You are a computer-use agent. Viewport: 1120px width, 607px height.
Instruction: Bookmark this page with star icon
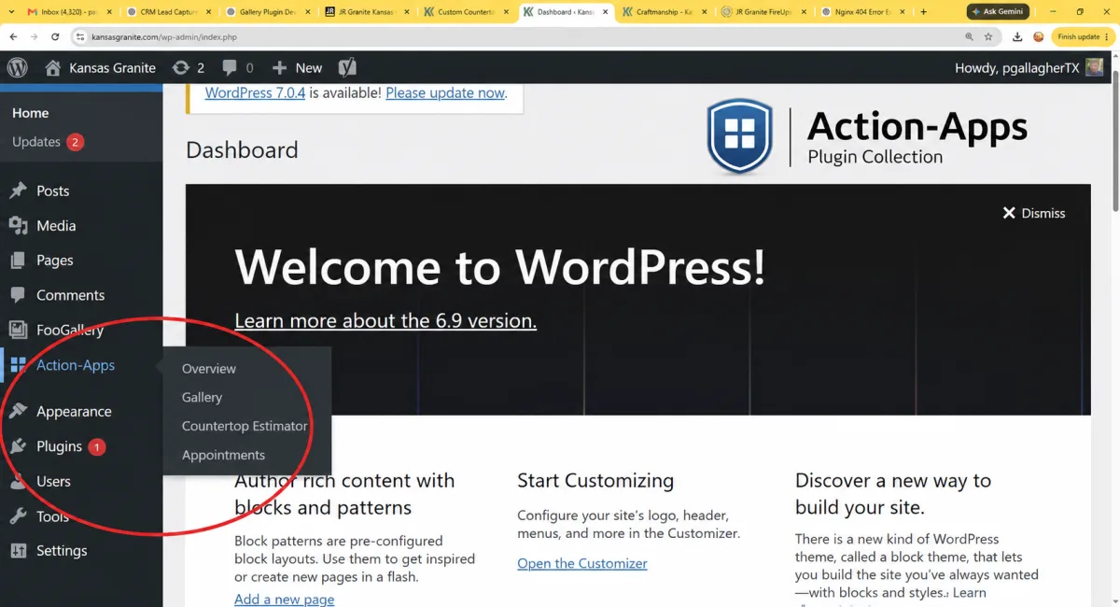988,36
